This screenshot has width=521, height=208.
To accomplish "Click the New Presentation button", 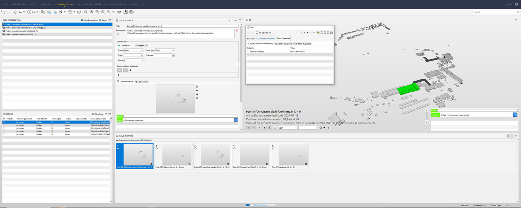I will tap(90, 20).
